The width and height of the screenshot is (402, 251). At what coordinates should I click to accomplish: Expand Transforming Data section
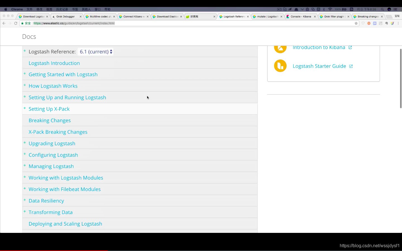[x=25, y=211]
